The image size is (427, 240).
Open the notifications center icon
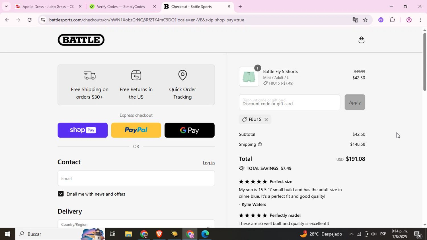pos(418,234)
